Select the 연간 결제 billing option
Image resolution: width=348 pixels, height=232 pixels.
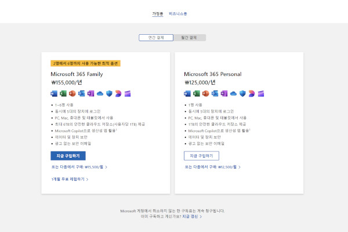[x=156, y=38]
